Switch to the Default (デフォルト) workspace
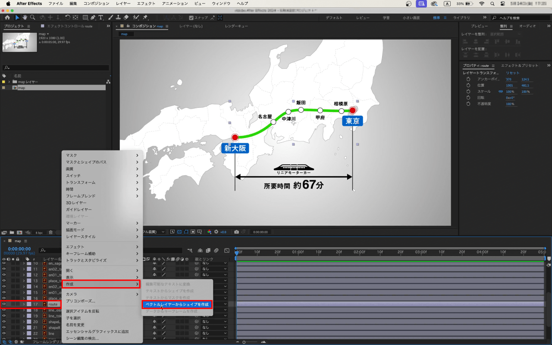Screen dimensions: 552x345 tap(334, 18)
